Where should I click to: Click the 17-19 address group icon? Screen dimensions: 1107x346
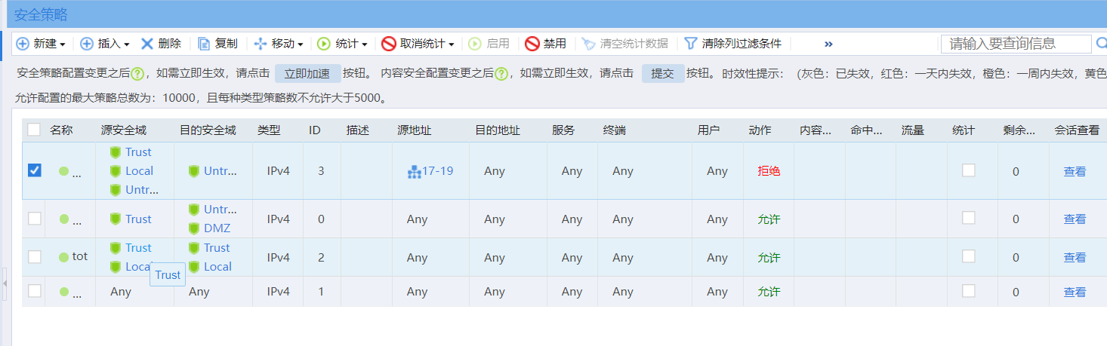(414, 171)
